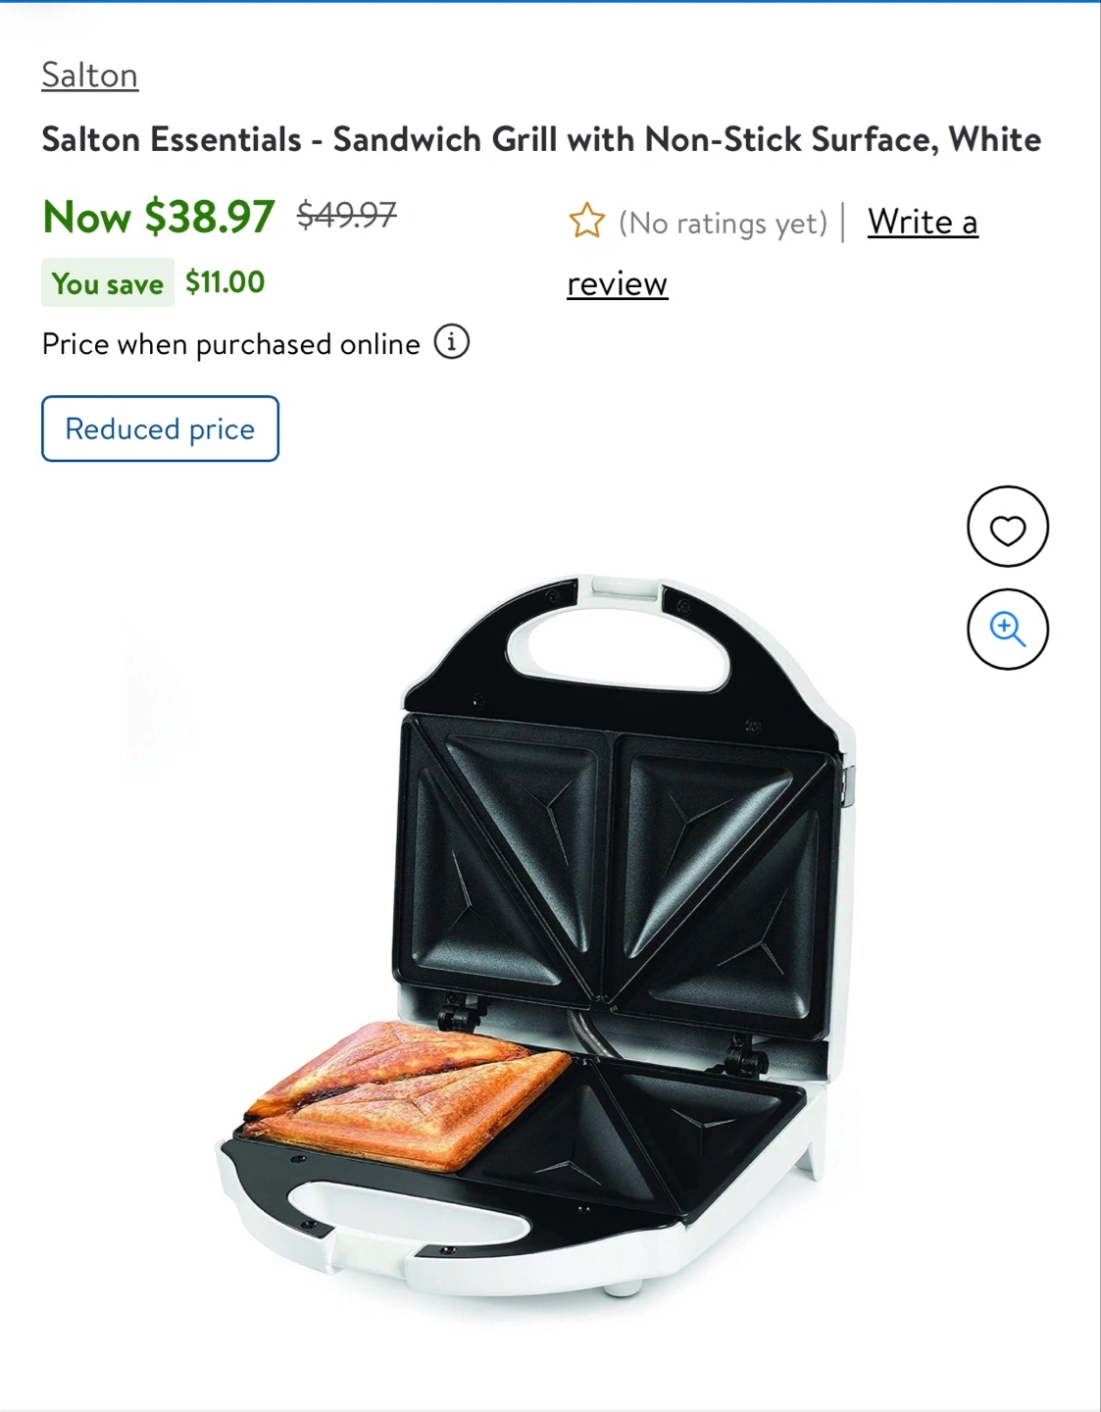Click the info icon beside price note
1101x1412 pixels.
pyautogui.click(x=452, y=342)
